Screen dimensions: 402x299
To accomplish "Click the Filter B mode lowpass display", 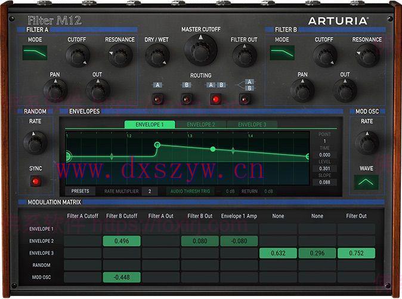I will click(x=282, y=53).
